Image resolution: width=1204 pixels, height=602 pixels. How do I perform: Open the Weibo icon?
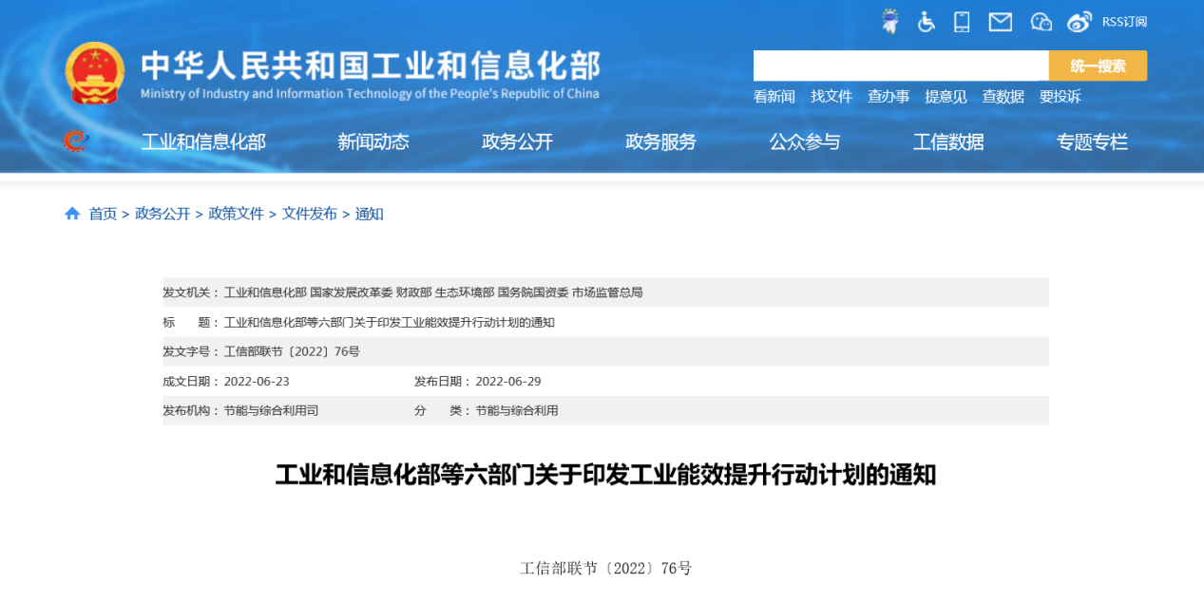(1080, 22)
